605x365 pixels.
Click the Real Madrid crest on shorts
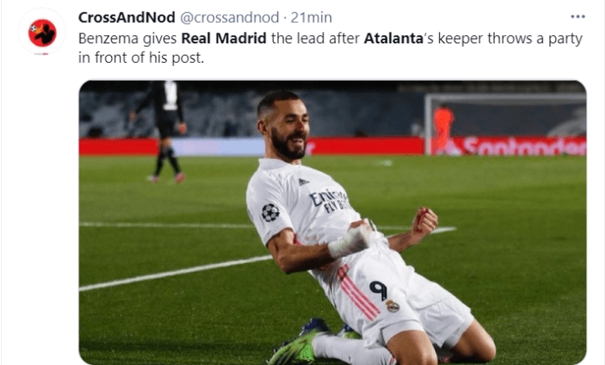click(x=392, y=305)
